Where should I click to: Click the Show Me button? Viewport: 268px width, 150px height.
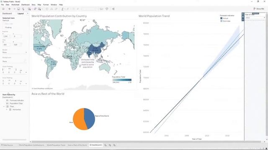click(x=259, y=9)
